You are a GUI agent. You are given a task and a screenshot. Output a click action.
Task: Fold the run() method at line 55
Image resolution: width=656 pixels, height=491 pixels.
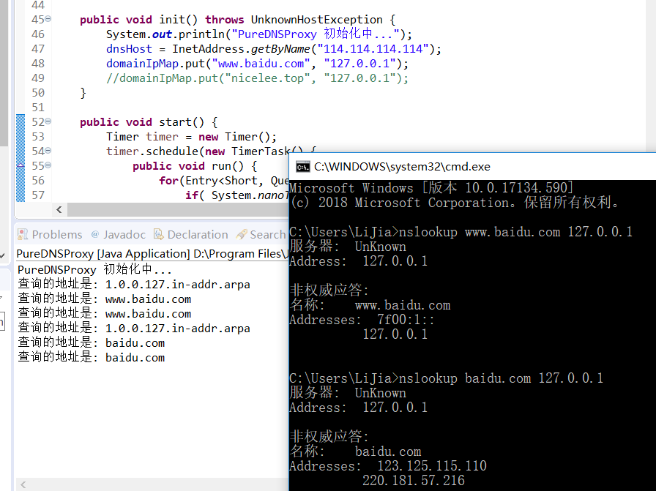click(48, 166)
